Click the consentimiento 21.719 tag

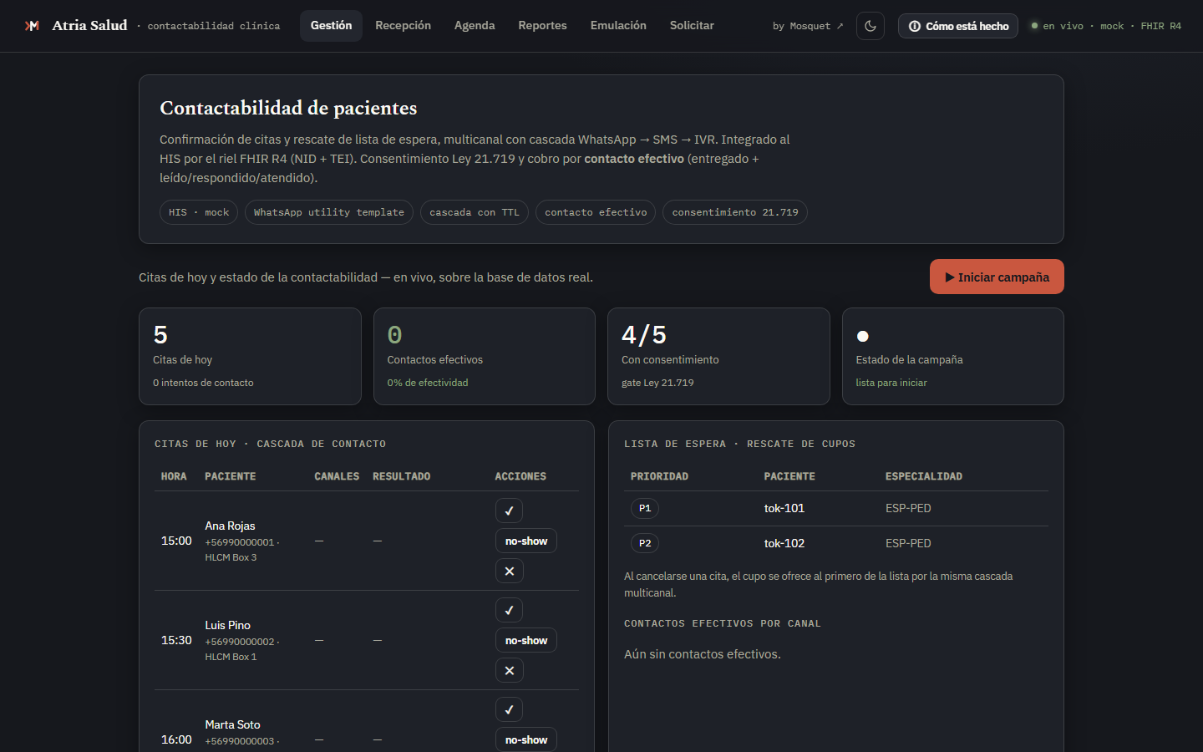tap(735, 212)
